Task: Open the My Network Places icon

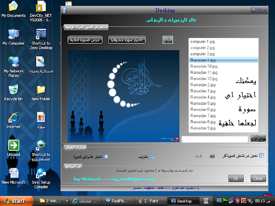Action: tap(13, 67)
